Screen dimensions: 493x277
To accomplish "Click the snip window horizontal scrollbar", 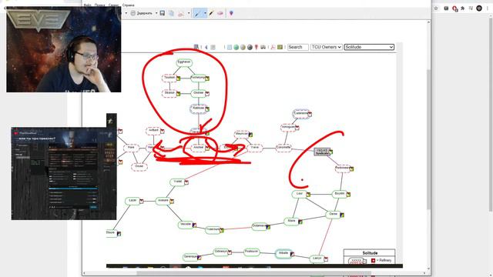I will pos(254,273).
